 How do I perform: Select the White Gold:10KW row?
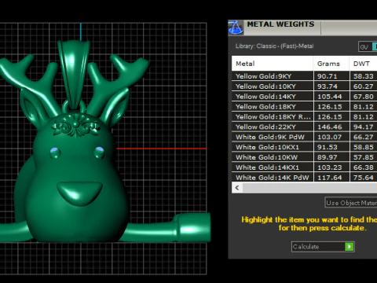(x=304, y=157)
